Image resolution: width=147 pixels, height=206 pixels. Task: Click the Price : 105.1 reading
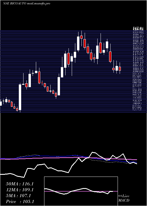20,202
